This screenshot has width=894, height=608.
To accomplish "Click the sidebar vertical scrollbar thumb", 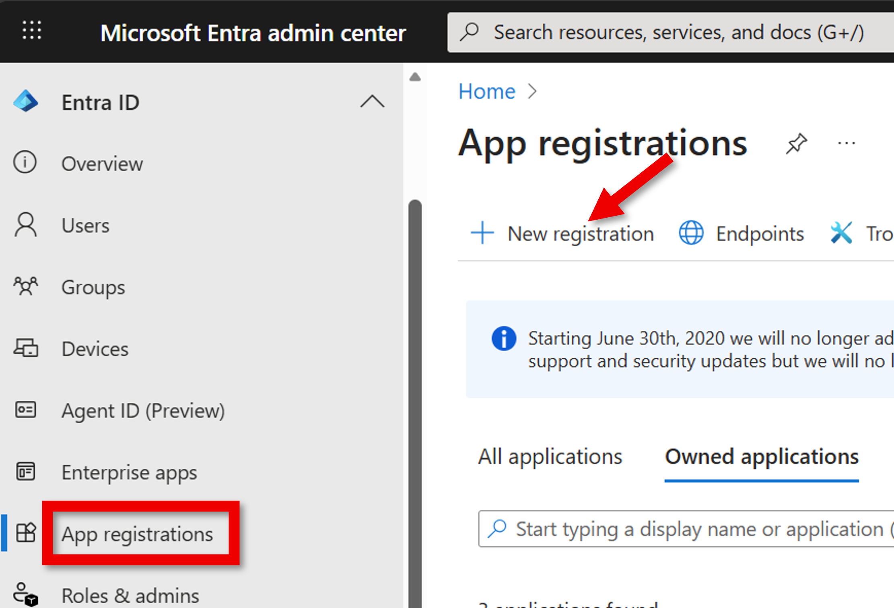I will click(x=415, y=403).
